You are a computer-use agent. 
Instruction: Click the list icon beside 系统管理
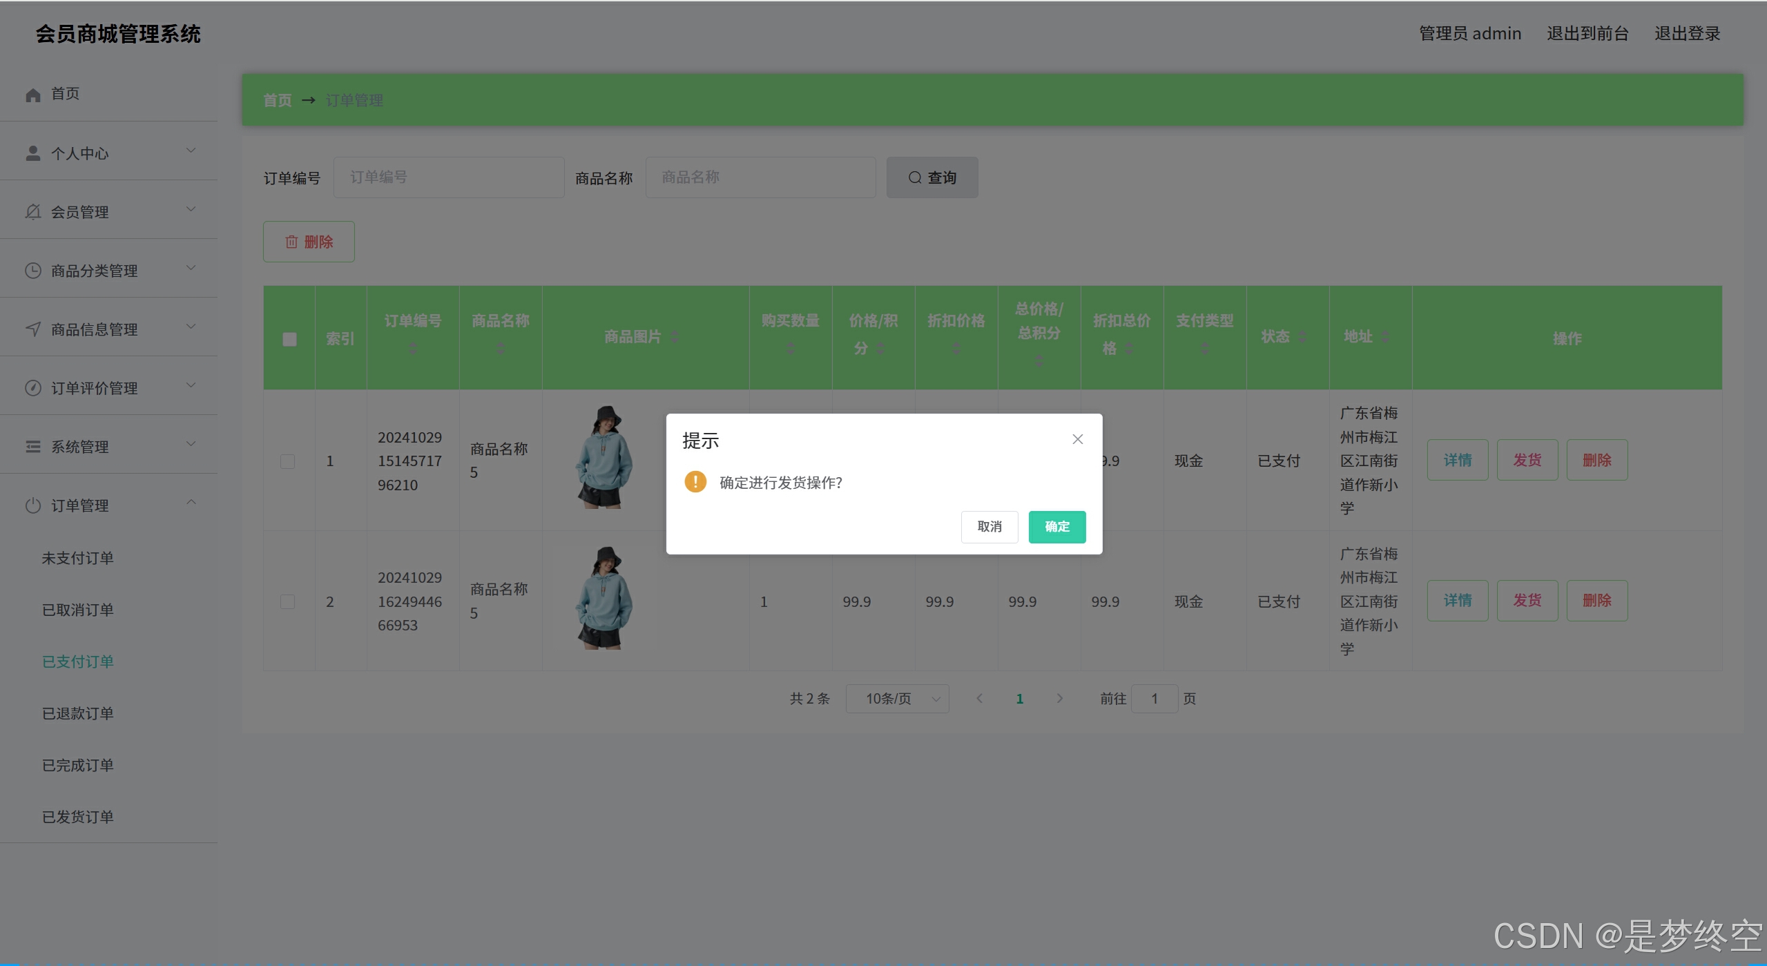(x=33, y=447)
